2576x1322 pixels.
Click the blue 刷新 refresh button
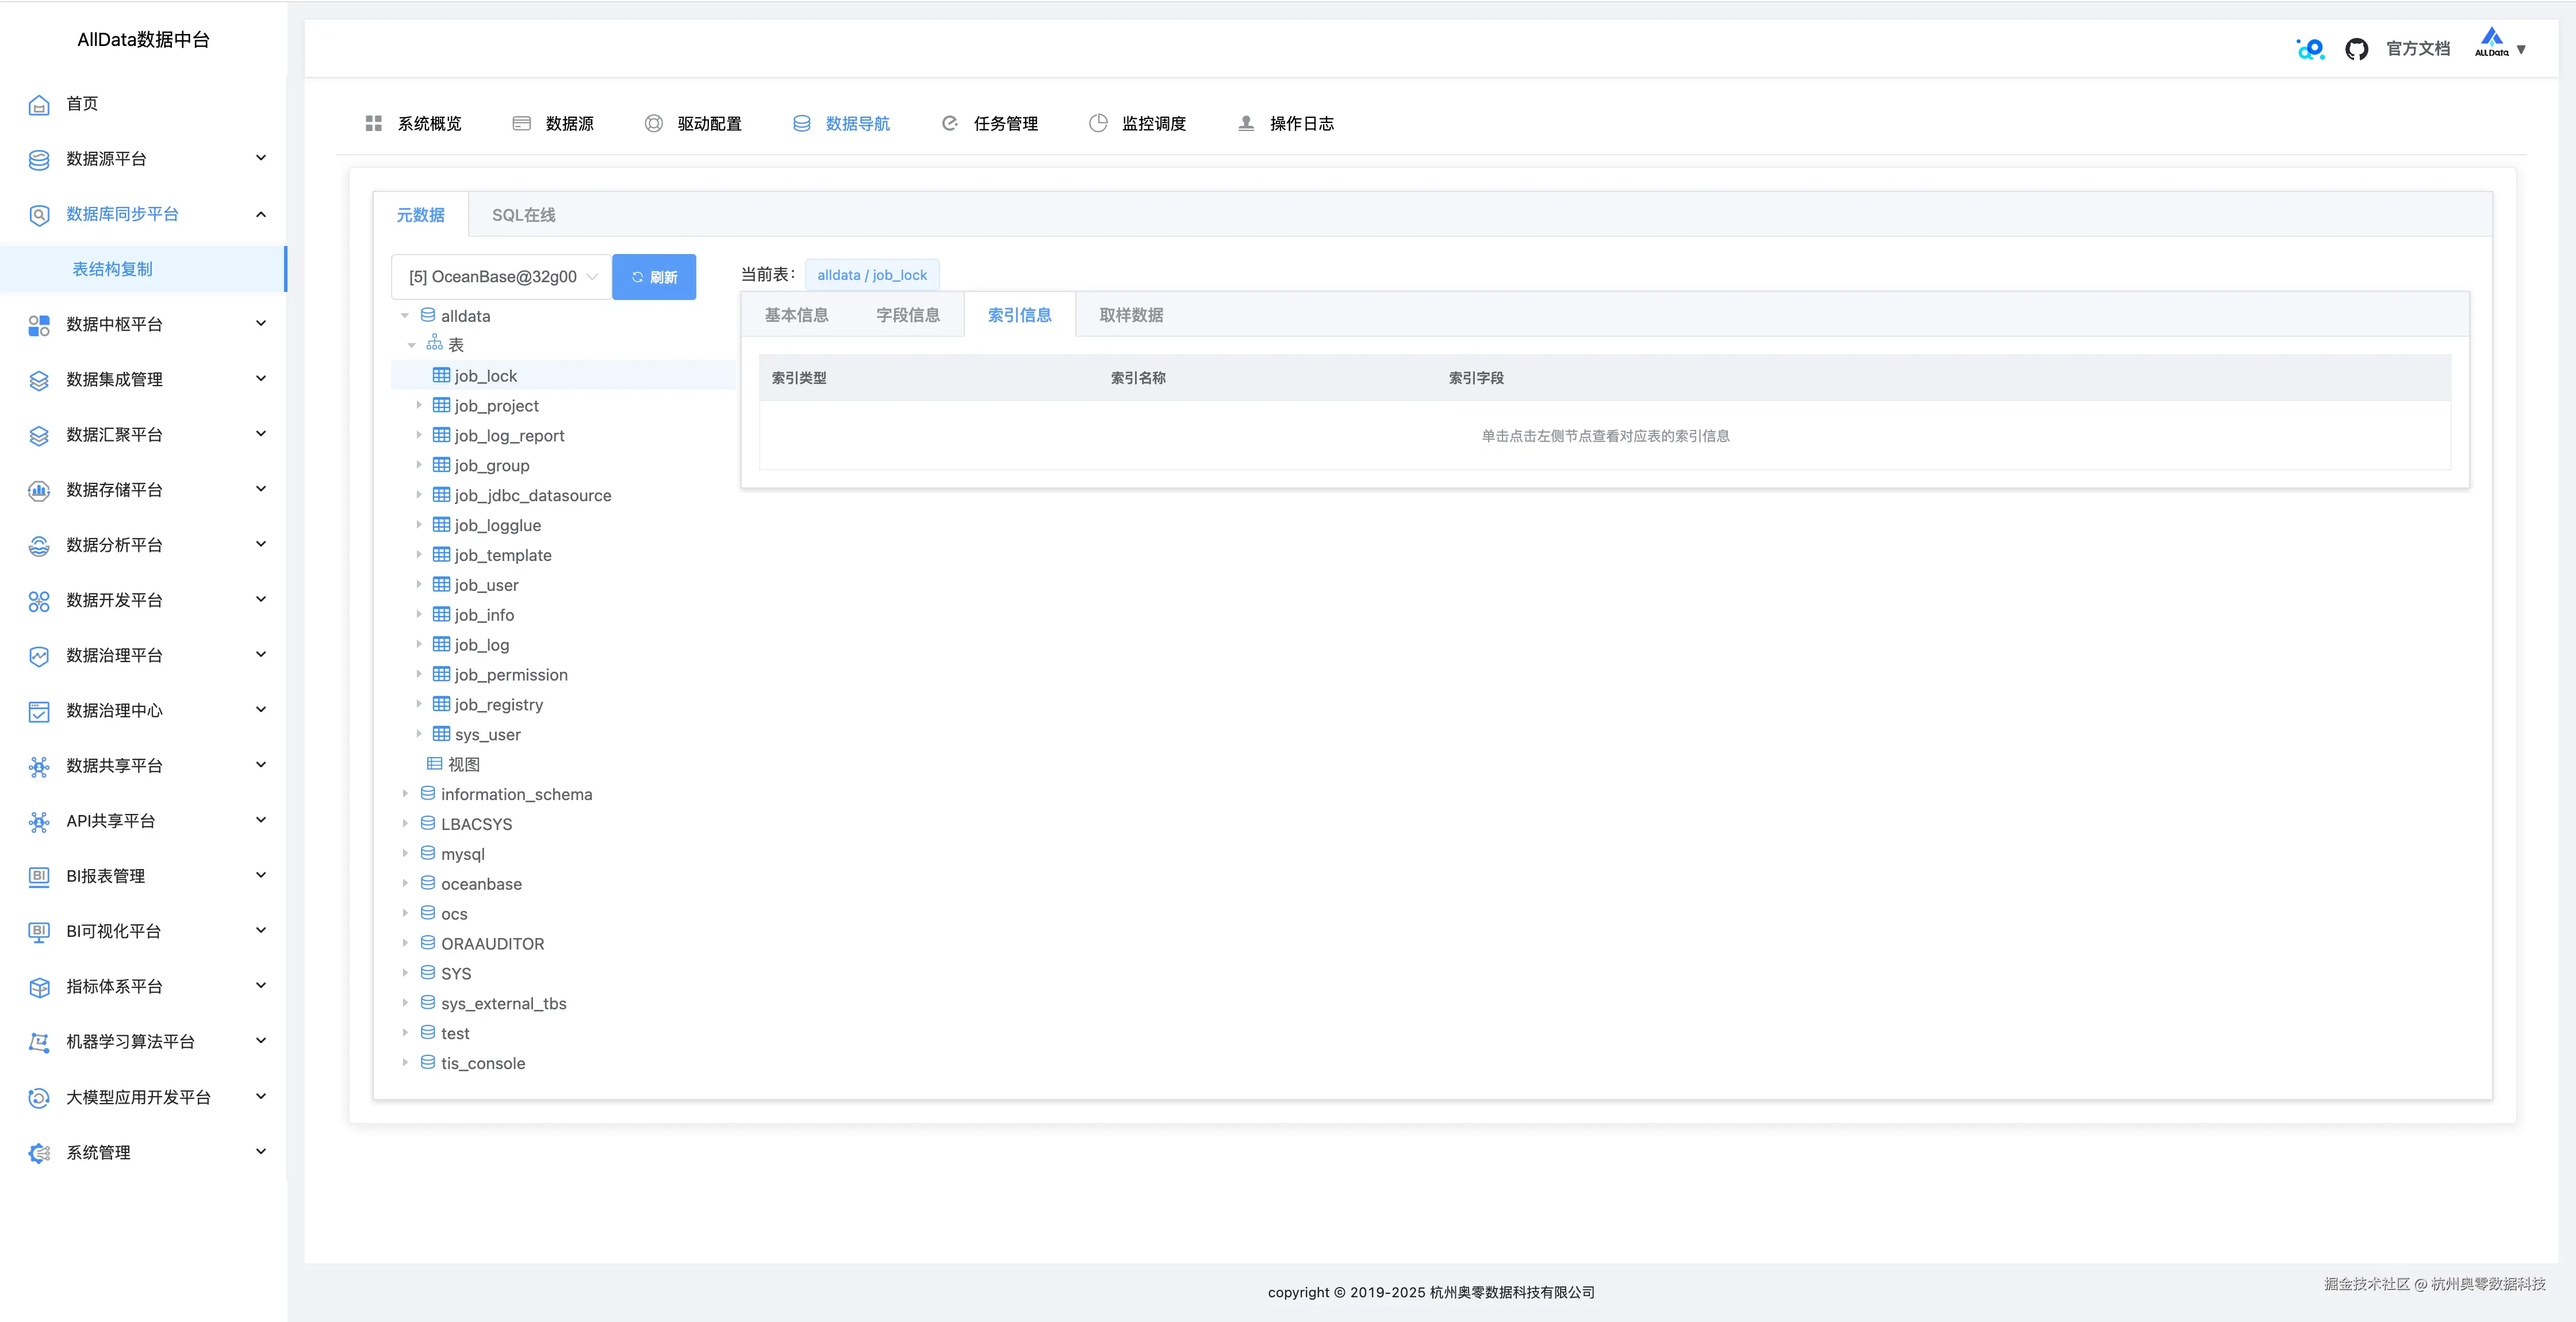point(654,277)
